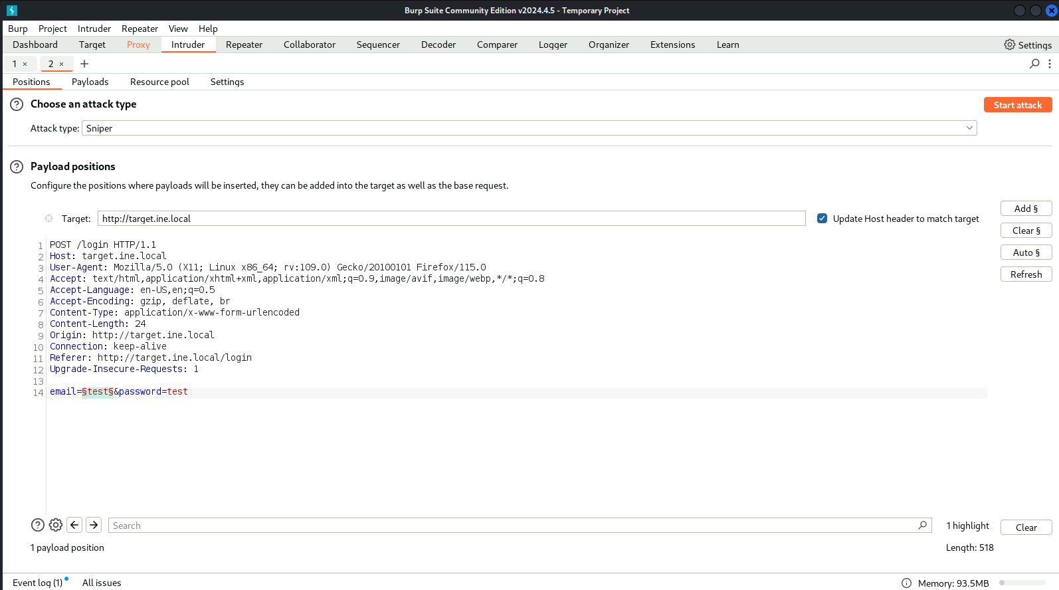Click the memory info icon
This screenshot has height=590, width=1059.
click(x=906, y=583)
